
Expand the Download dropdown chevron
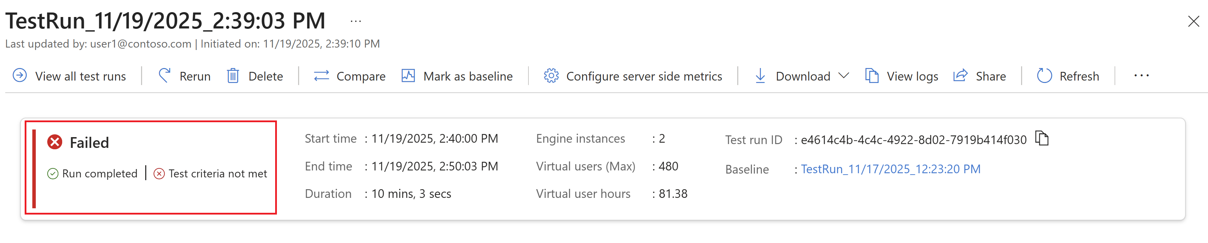[844, 75]
